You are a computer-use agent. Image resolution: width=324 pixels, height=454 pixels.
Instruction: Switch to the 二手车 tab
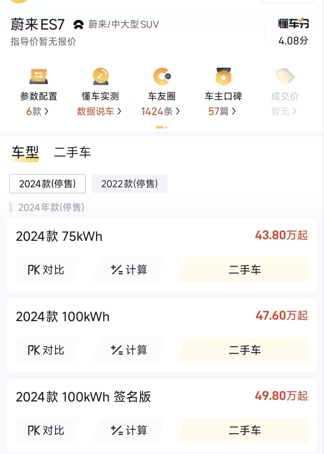pyautogui.click(x=72, y=152)
